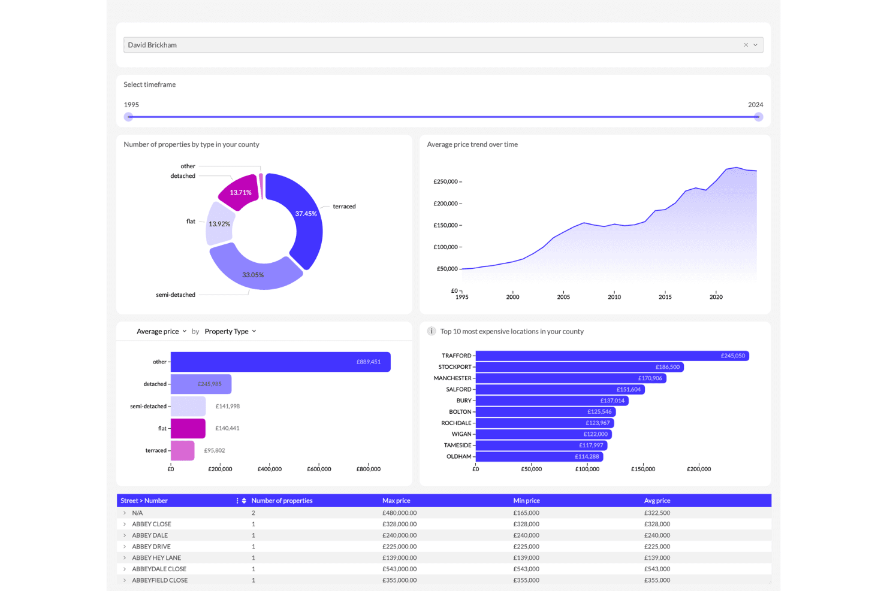887x591 pixels.
Task: Select the flat 13.92% donut slice
Action: click(x=218, y=224)
